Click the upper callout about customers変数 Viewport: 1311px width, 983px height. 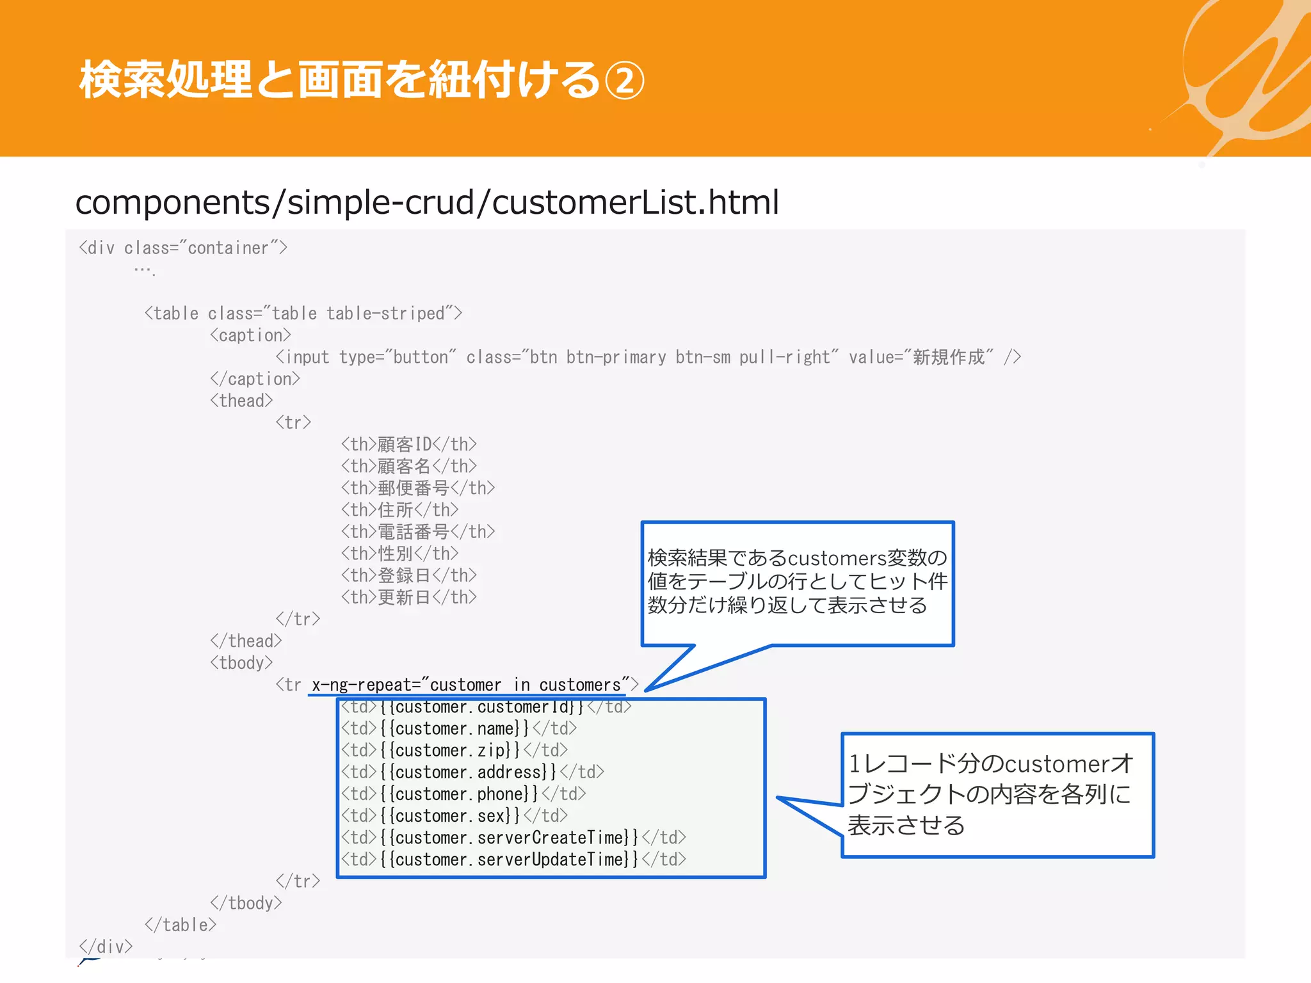point(797,581)
